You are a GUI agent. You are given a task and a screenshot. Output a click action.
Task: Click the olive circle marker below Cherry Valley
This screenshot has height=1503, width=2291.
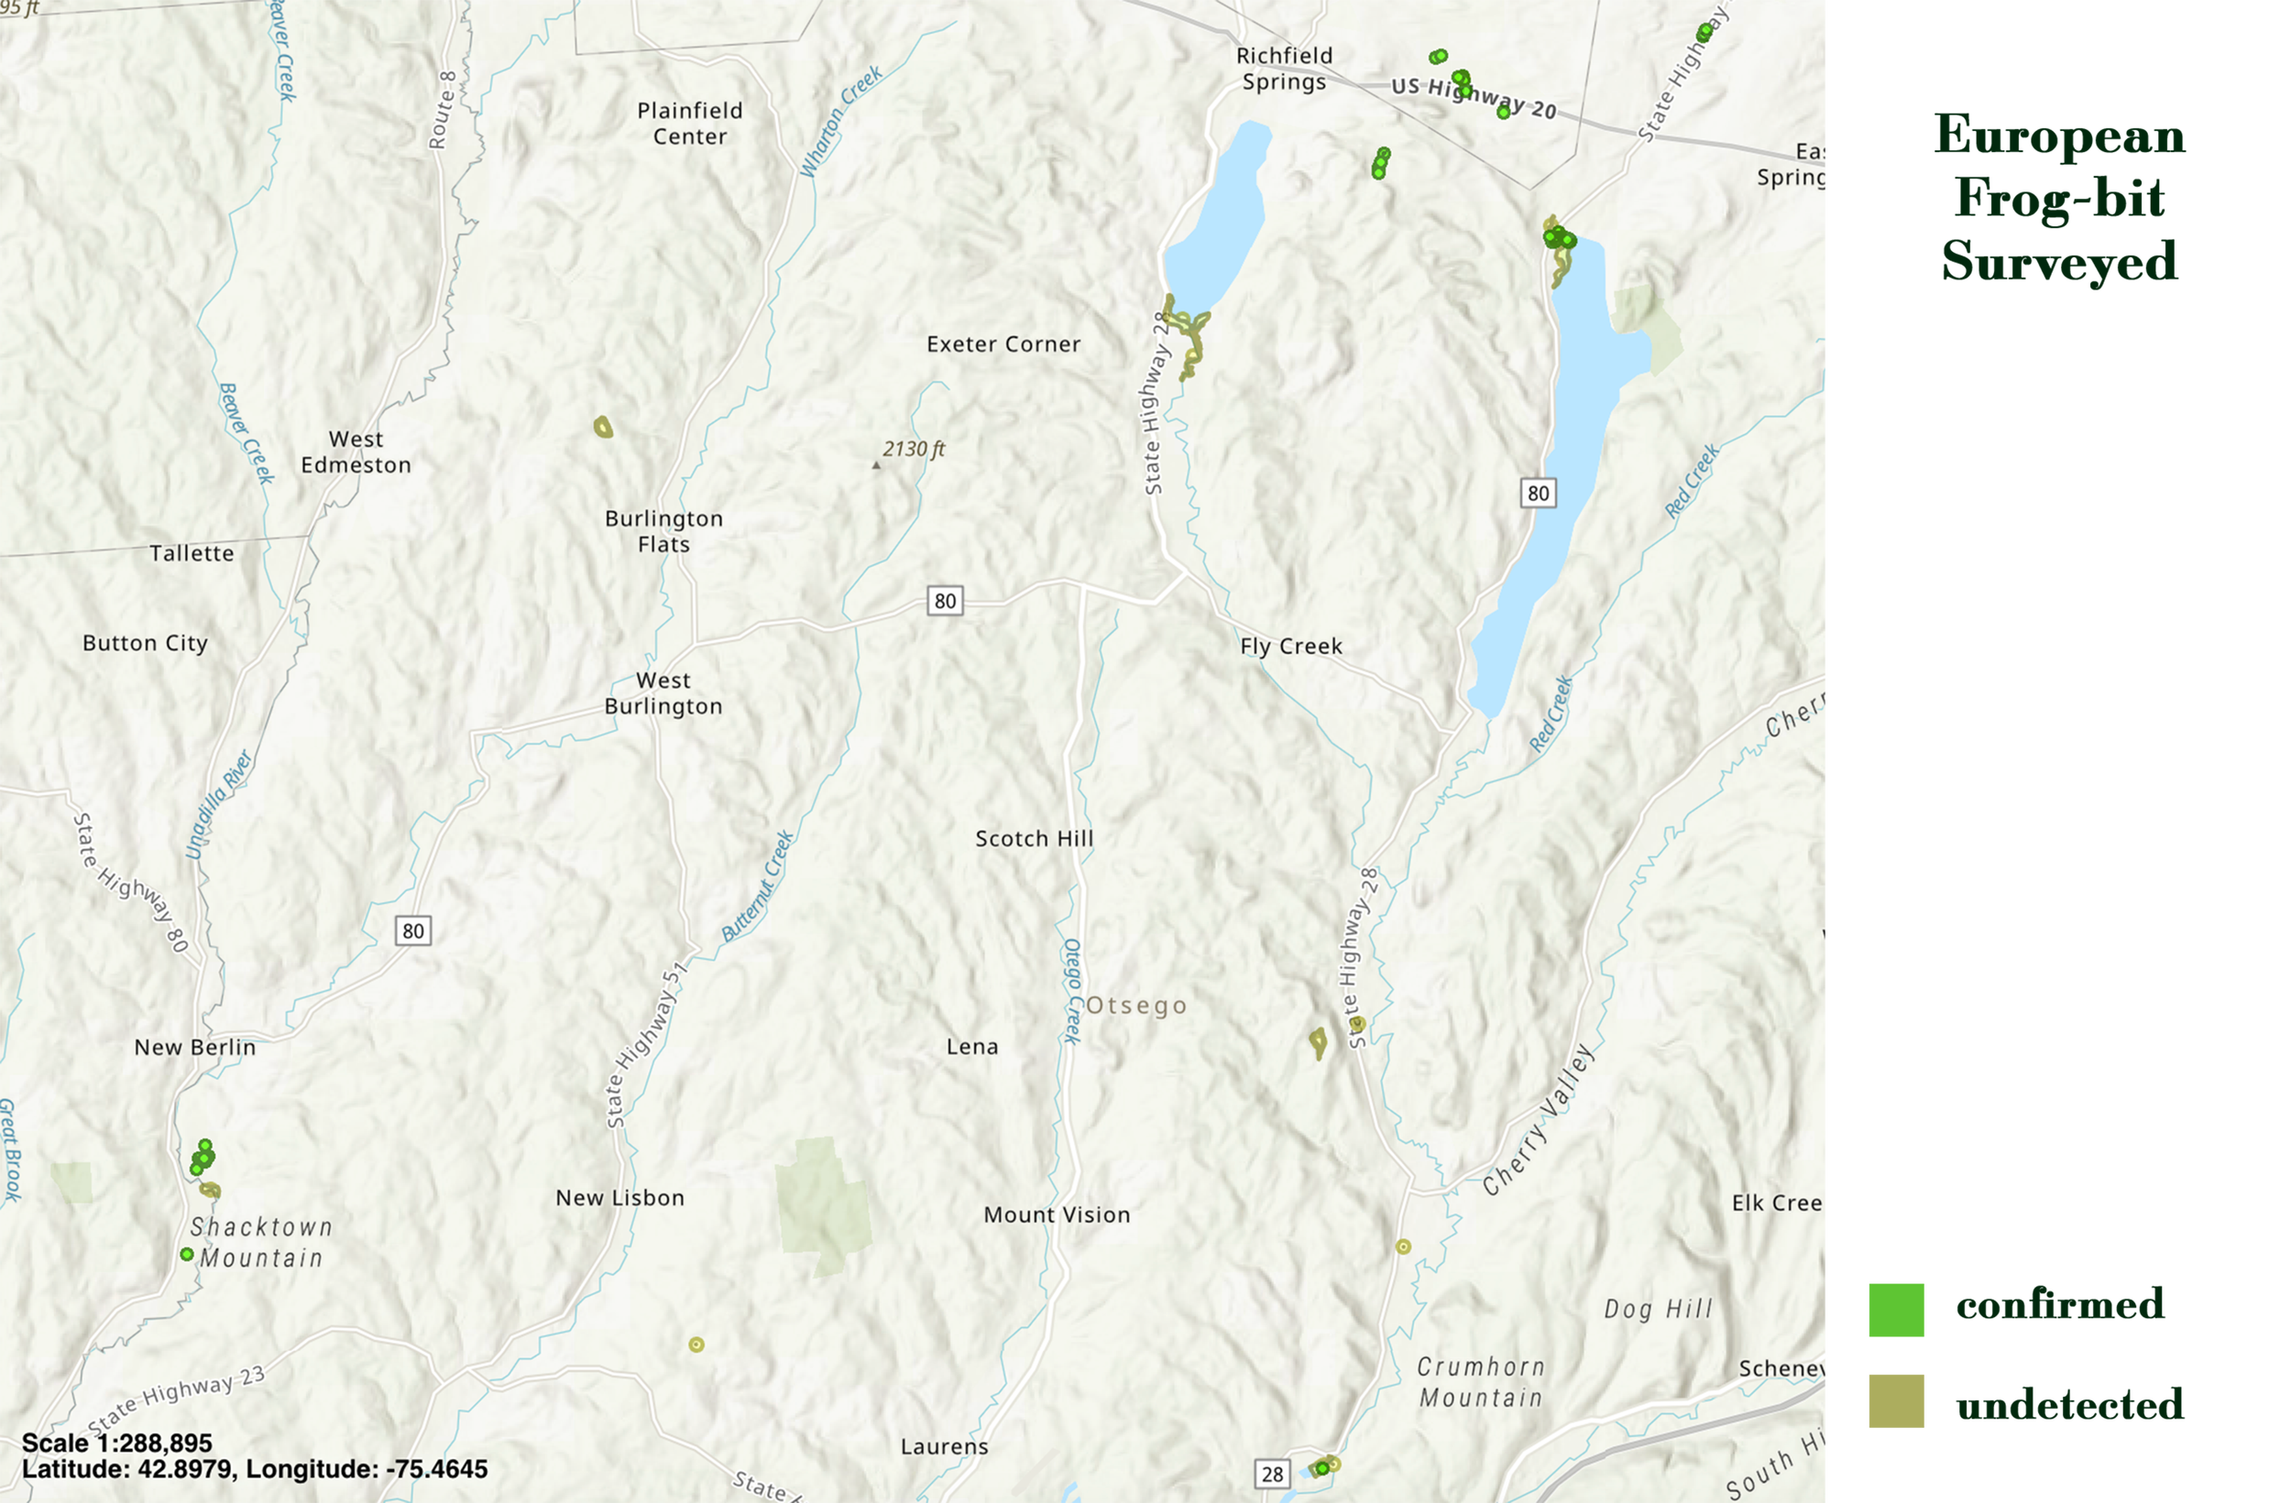pyautogui.click(x=1404, y=1246)
